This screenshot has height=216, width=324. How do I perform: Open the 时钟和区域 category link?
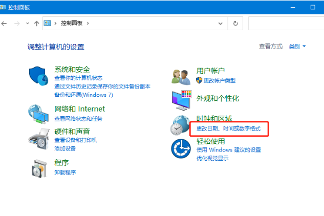pos(214,118)
